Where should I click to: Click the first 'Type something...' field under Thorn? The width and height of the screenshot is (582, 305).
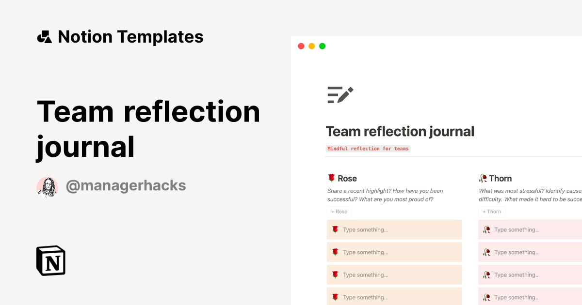pyautogui.click(x=517, y=229)
